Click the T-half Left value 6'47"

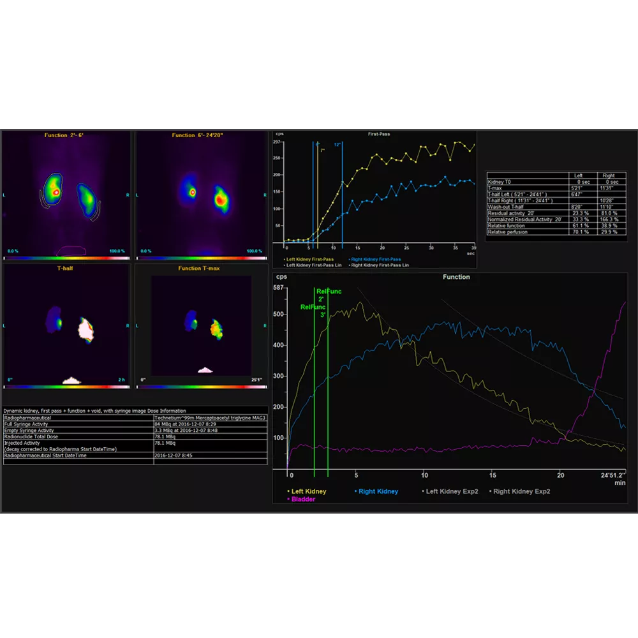pos(577,194)
